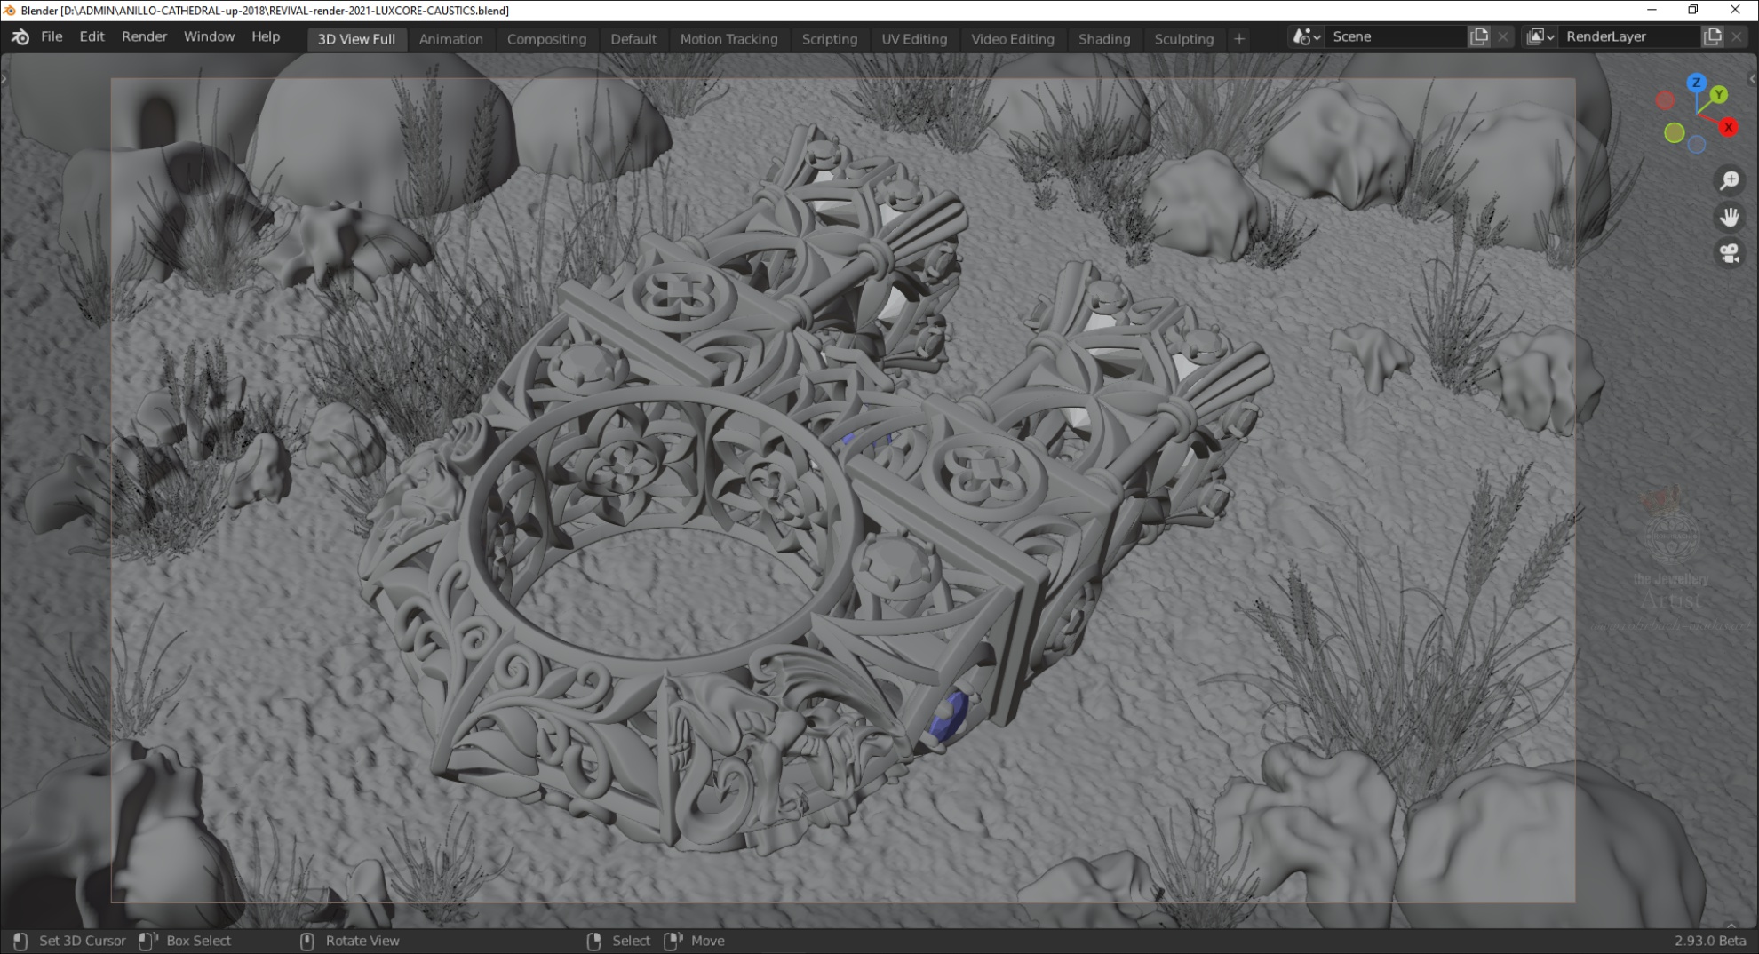Click the Scene name field
This screenshot has width=1759, height=954.
(x=1395, y=36)
